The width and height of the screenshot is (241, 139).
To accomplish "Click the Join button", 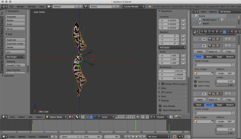I will 15,52.
